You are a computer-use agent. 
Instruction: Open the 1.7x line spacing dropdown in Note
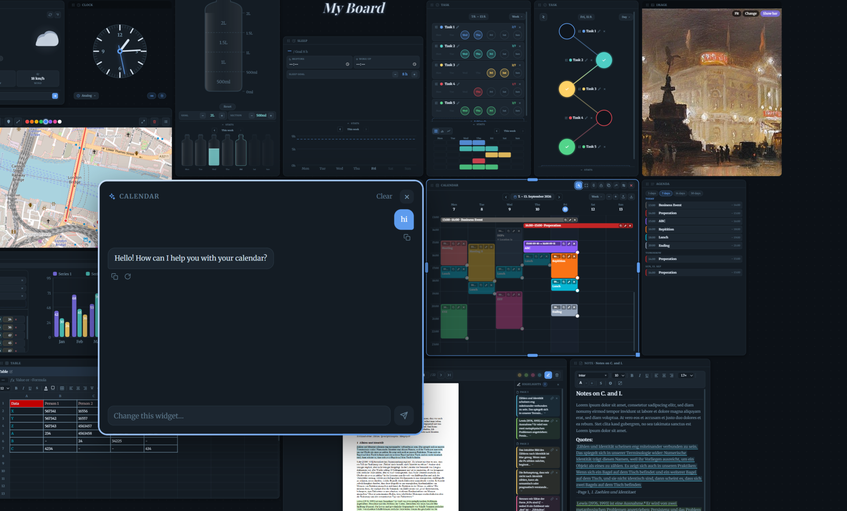pyautogui.click(x=686, y=375)
